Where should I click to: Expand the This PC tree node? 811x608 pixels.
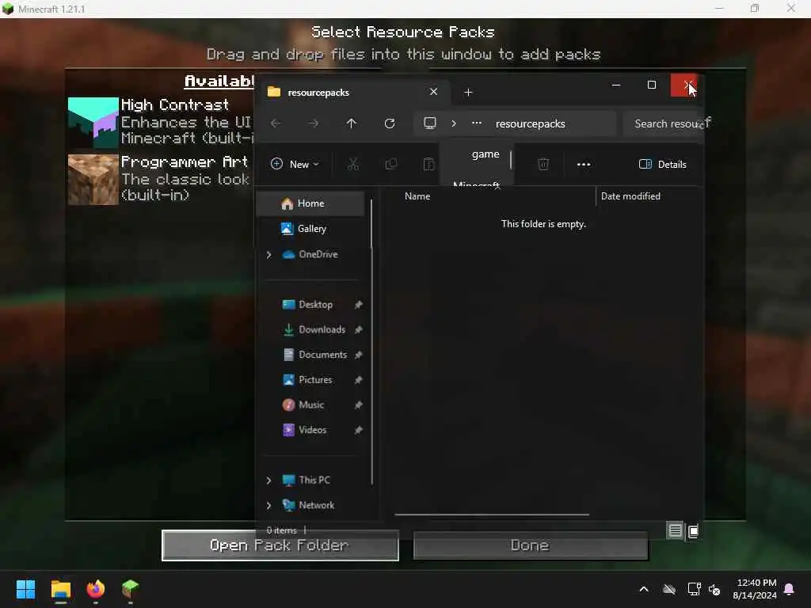click(269, 481)
